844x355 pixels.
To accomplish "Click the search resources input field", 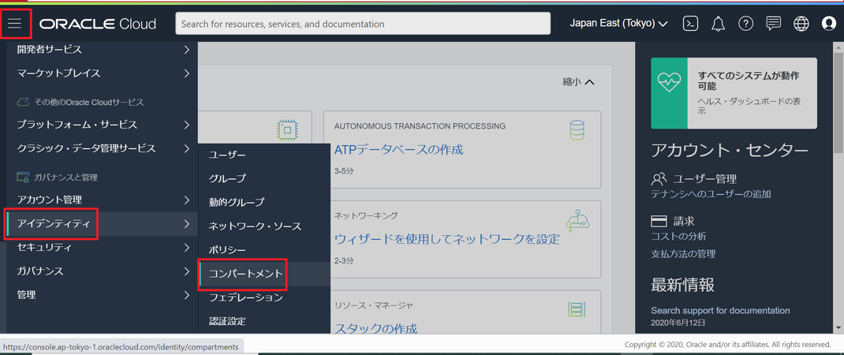I will tap(363, 24).
